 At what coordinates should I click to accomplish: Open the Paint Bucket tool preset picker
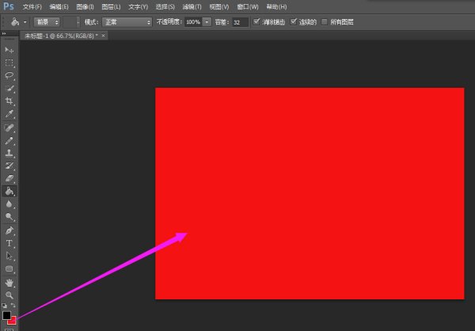(x=25, y=22)
